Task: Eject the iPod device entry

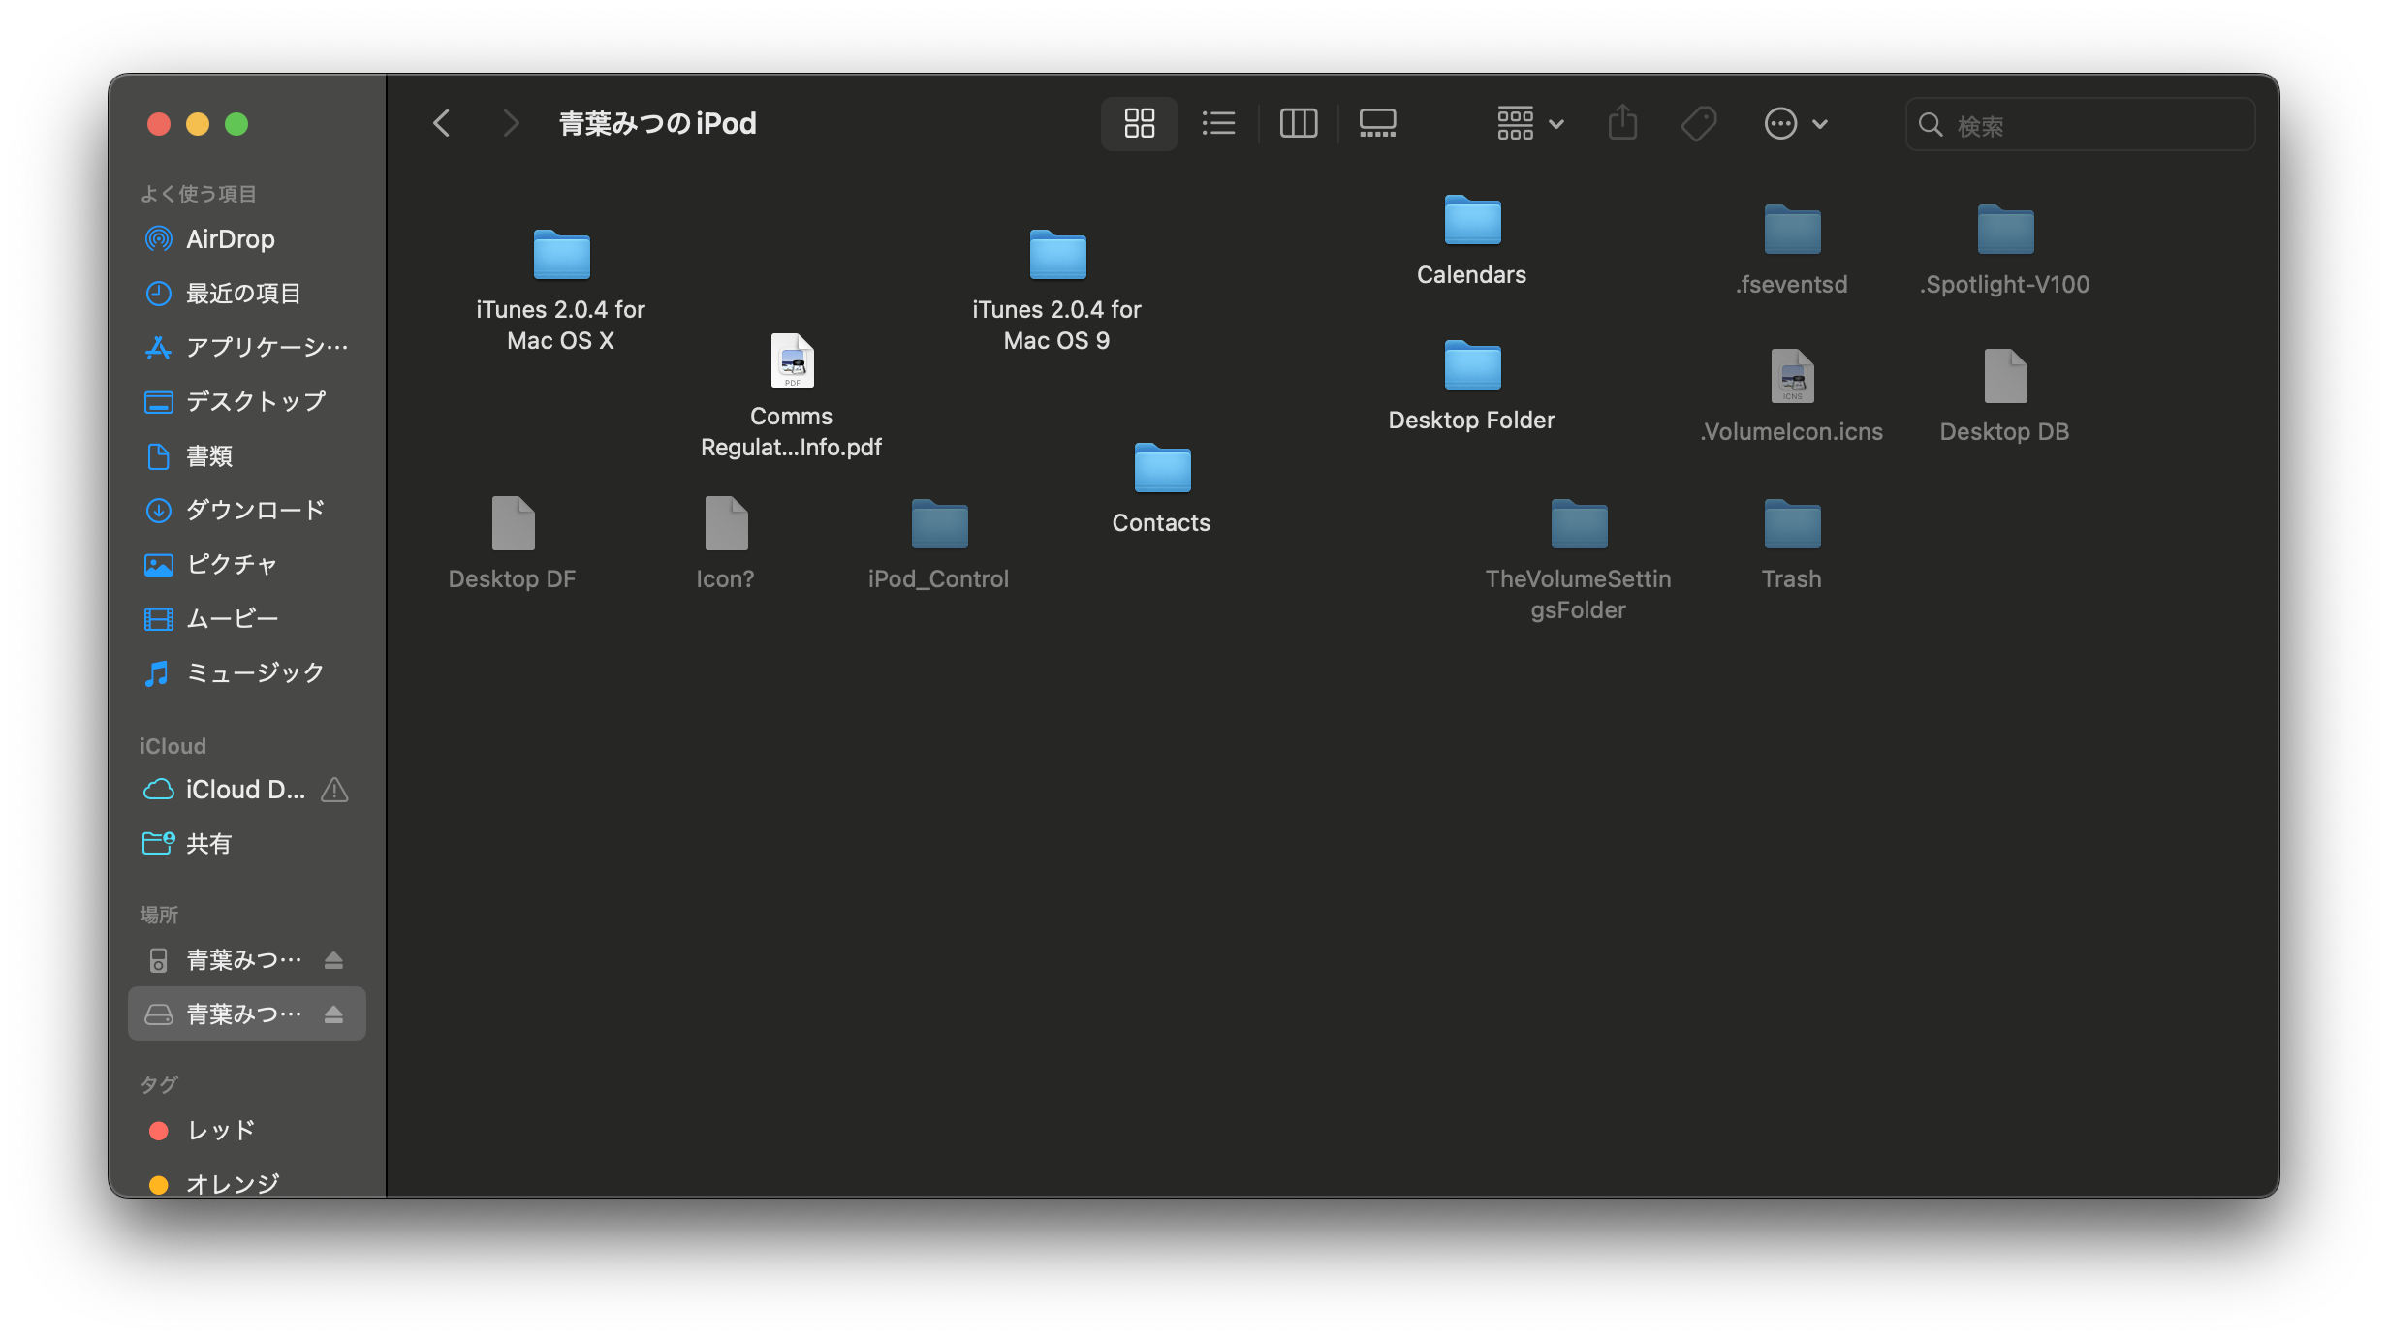Action: click(x=333, y=960)
